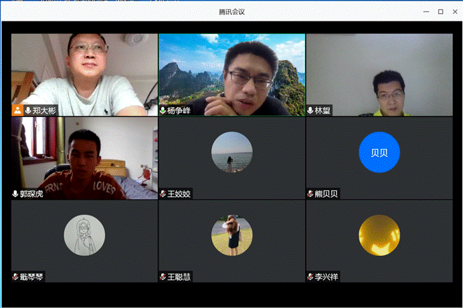Viewport: 463px width, 308px height.
Task: Click 郭琛虎's video tile
Action: (x=84, y=157)
